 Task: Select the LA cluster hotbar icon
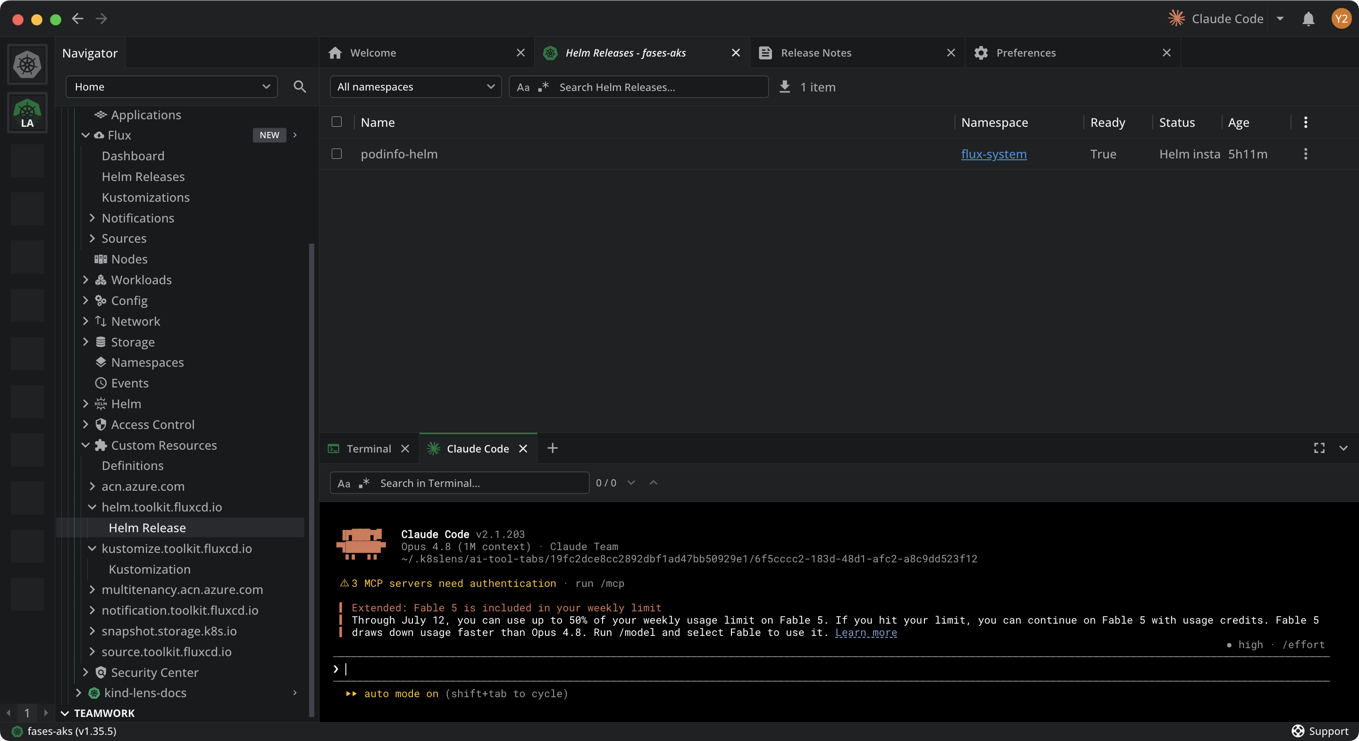pyautogui.click(x=27, y=113)
